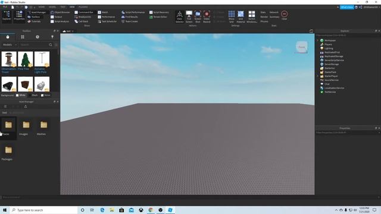This screenshot has width=381, height=214.
Task: Show Physics stats
Action: [x=264, y=21]
